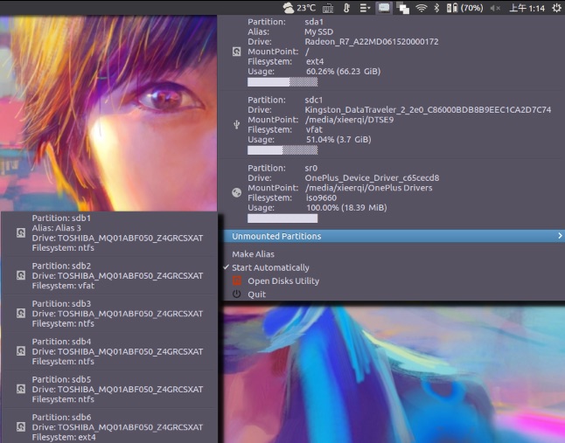Click the My SSD alias text
The width and height of the screenshot is (565, 443).
319,32
